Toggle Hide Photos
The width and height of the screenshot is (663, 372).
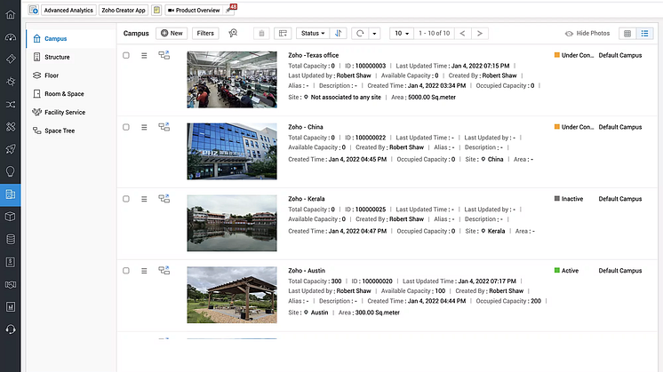pyautogui.click(x=587, y=34)
